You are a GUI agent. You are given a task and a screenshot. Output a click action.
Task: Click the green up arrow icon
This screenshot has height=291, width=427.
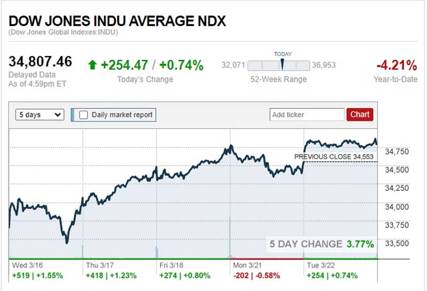tap(92, 65)
